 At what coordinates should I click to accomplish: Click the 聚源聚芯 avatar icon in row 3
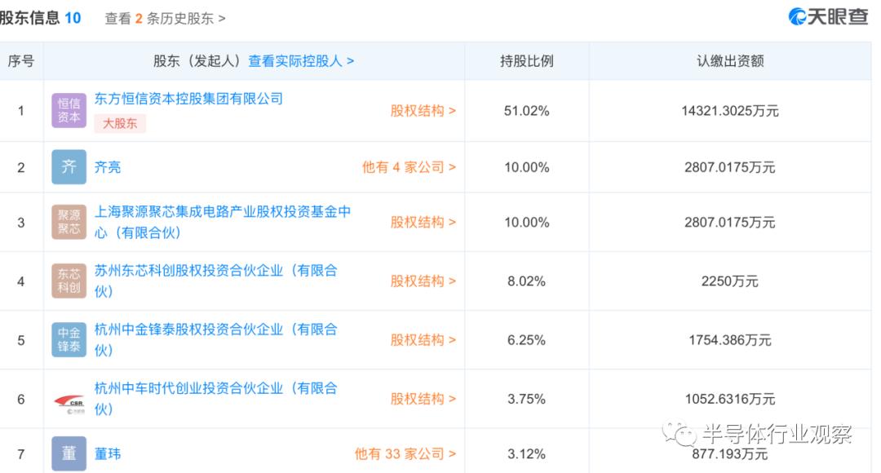pos(69,222)
